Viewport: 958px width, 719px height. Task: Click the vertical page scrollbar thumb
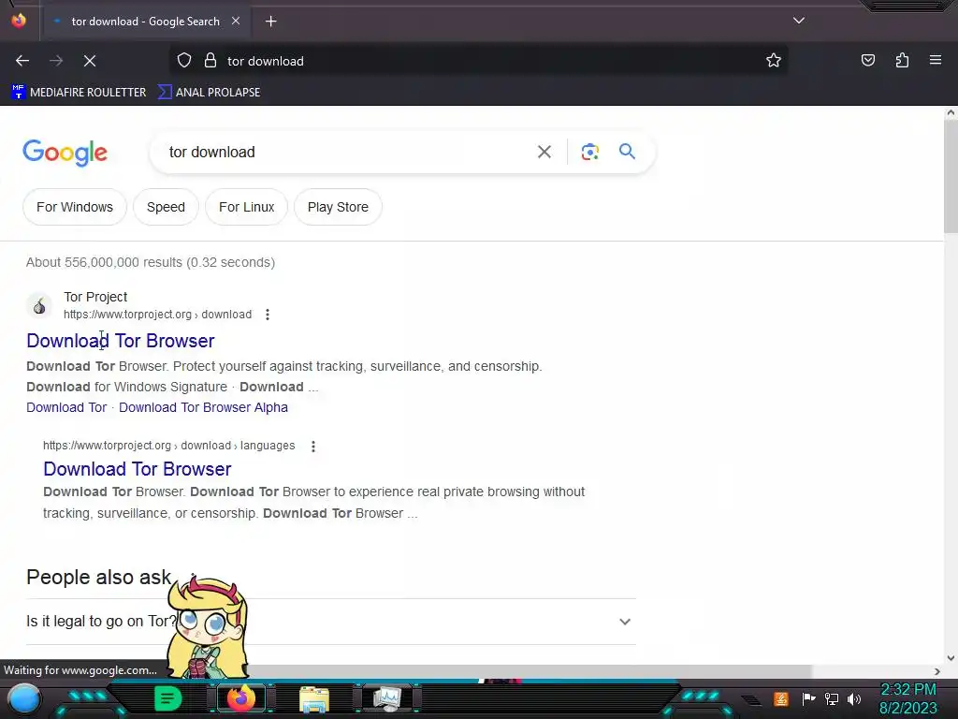(951, 176)
